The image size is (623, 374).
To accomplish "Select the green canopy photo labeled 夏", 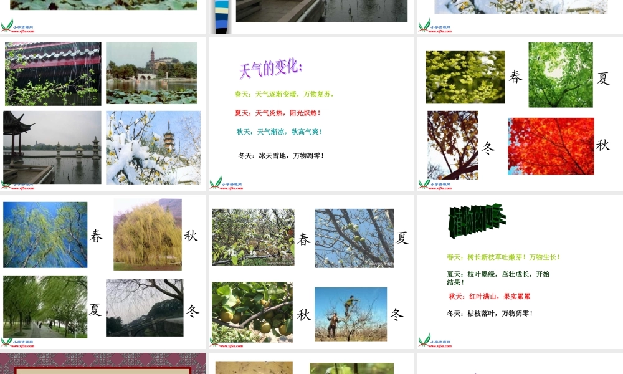I will [560, 76].
